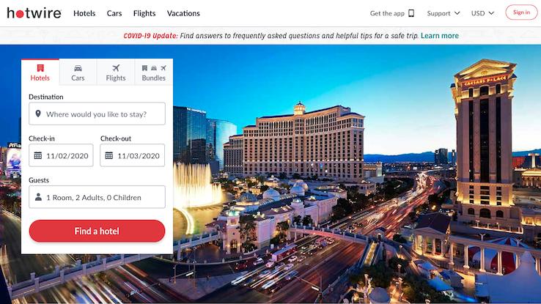This screenshot has width=541, height=304.
Task: Click the Hotwire logo
Action: [34, 13]
